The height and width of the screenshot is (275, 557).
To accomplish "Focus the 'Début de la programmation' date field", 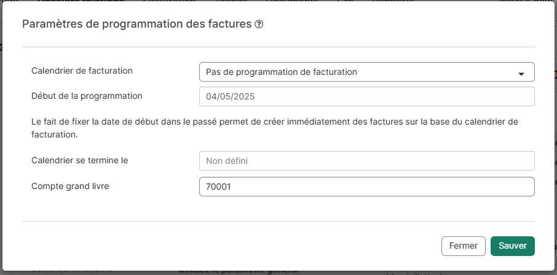I will [x=366, y=96].
